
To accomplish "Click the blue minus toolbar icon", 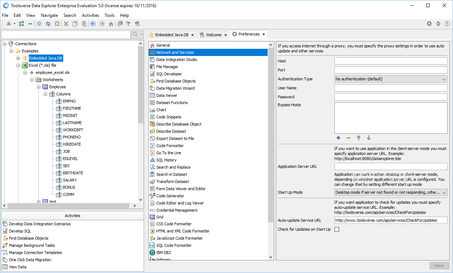I will (30, 24).
